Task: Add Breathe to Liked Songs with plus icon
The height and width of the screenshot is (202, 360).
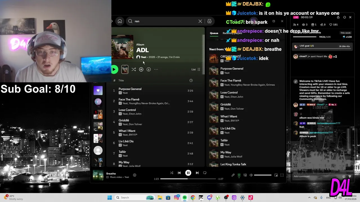Action: pos(134,175)
